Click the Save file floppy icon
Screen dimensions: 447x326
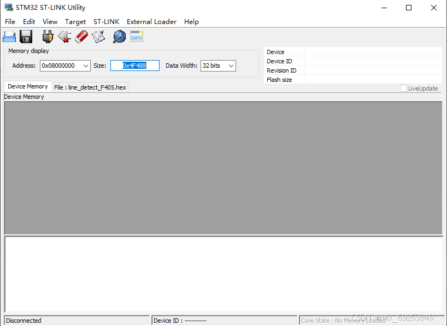click(x=26, y=37)
